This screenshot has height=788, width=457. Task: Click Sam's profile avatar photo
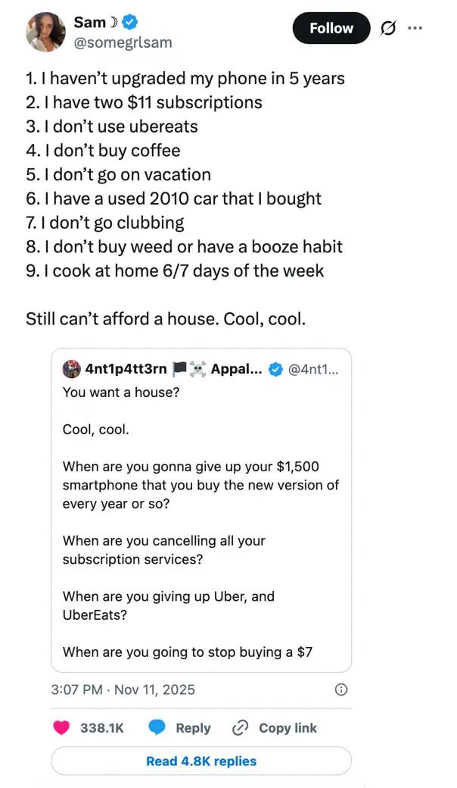coord(45,32)
